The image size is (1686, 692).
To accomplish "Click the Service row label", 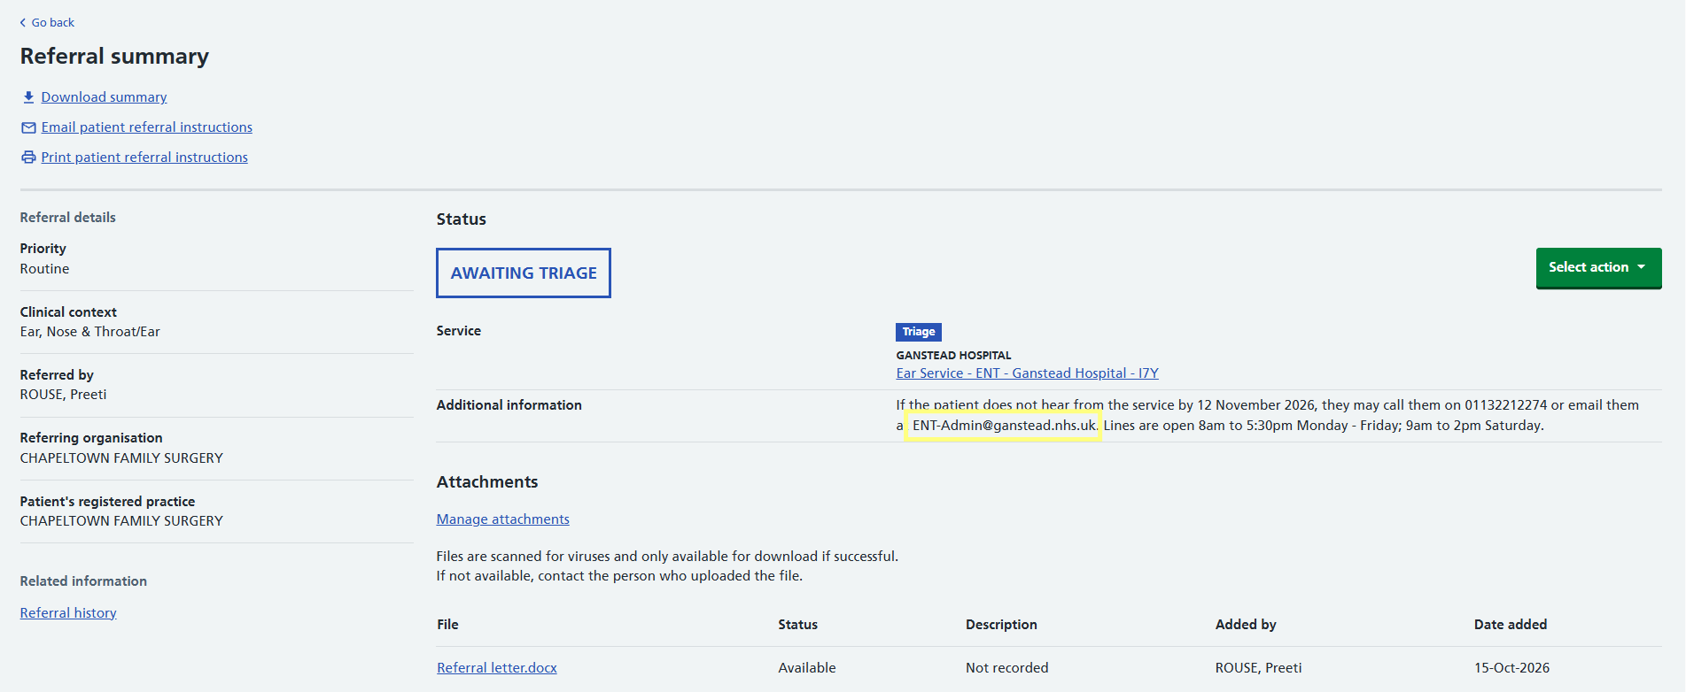I will click(459, 331).
